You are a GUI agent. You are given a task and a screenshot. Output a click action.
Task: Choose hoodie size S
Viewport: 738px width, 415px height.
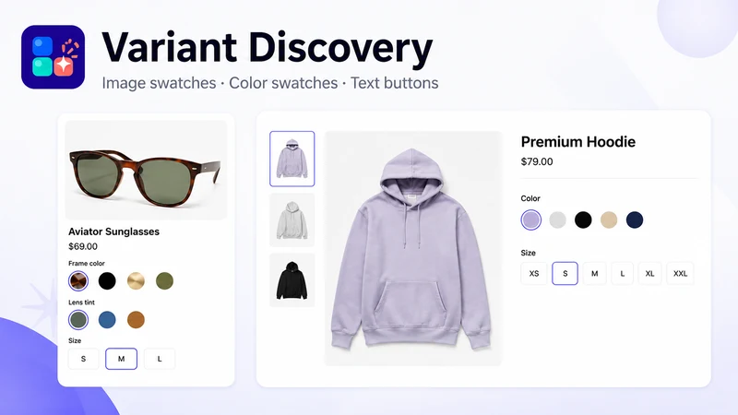pyautogui.click(x=565, y=273)
